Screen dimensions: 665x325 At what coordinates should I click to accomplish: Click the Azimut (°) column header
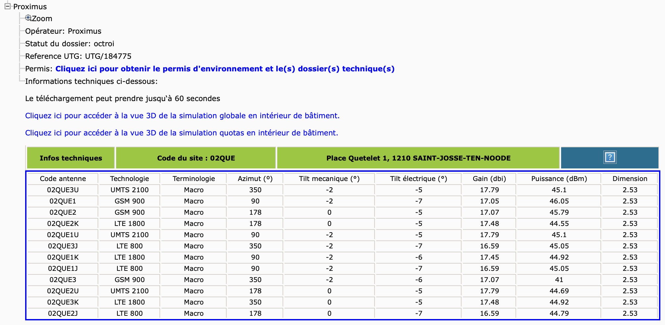[x=255, y=179]
